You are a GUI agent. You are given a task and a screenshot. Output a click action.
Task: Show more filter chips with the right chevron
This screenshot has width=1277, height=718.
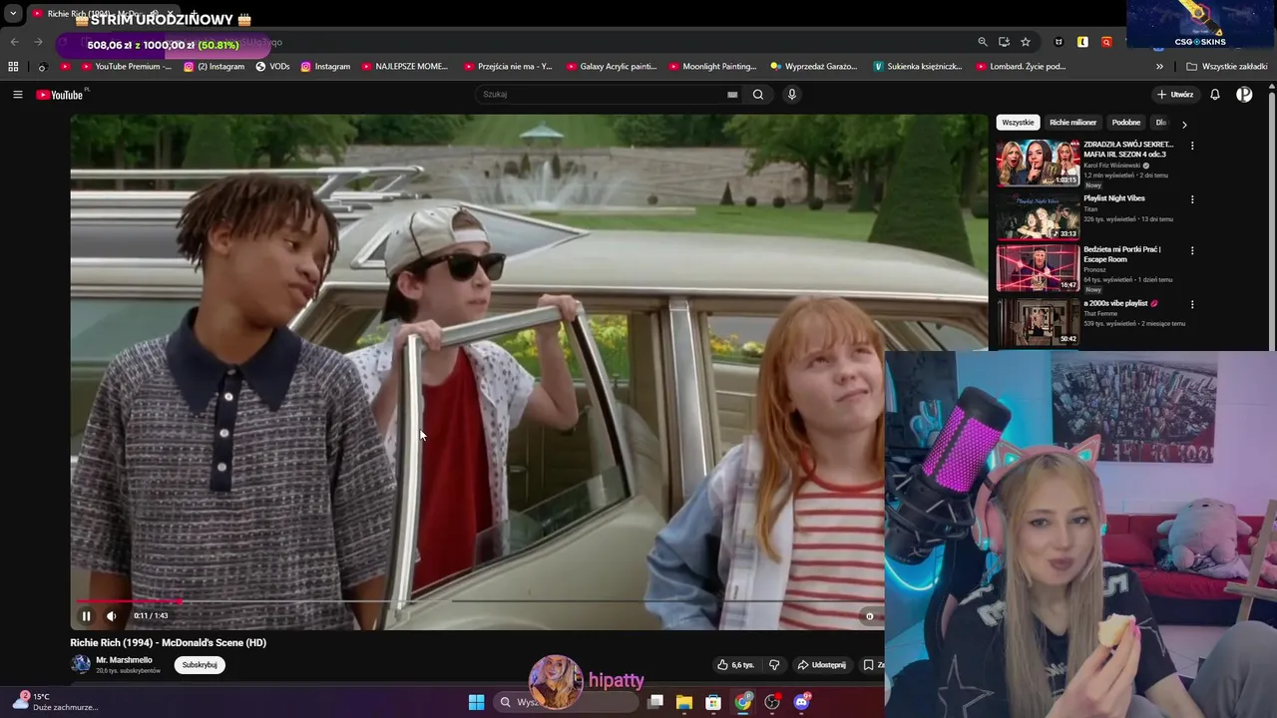click(x=1184, y=125)
